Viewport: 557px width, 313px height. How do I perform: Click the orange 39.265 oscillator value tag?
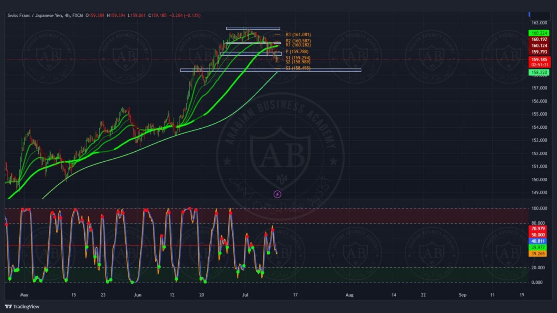coord(538,254)
